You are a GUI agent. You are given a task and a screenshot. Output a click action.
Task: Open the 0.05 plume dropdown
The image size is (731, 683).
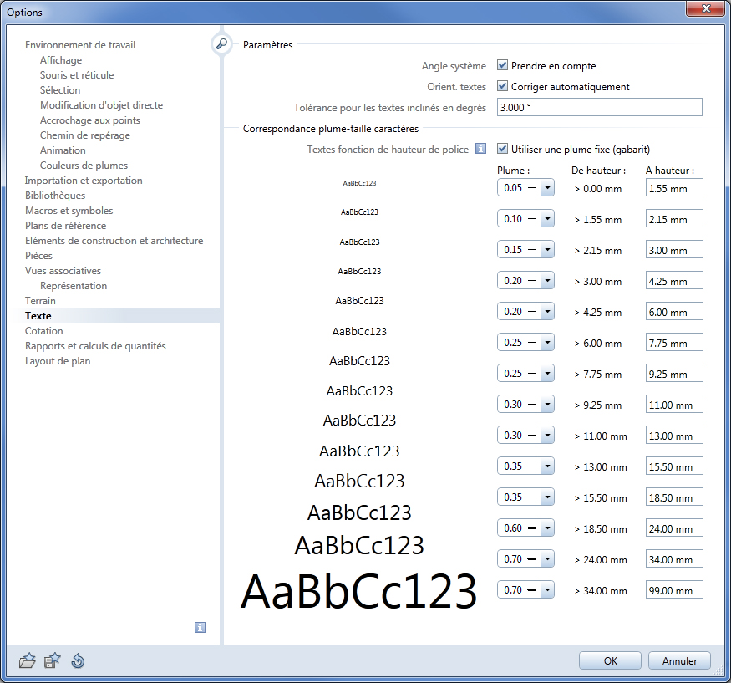pyautogui.click(x=547, y=188)
